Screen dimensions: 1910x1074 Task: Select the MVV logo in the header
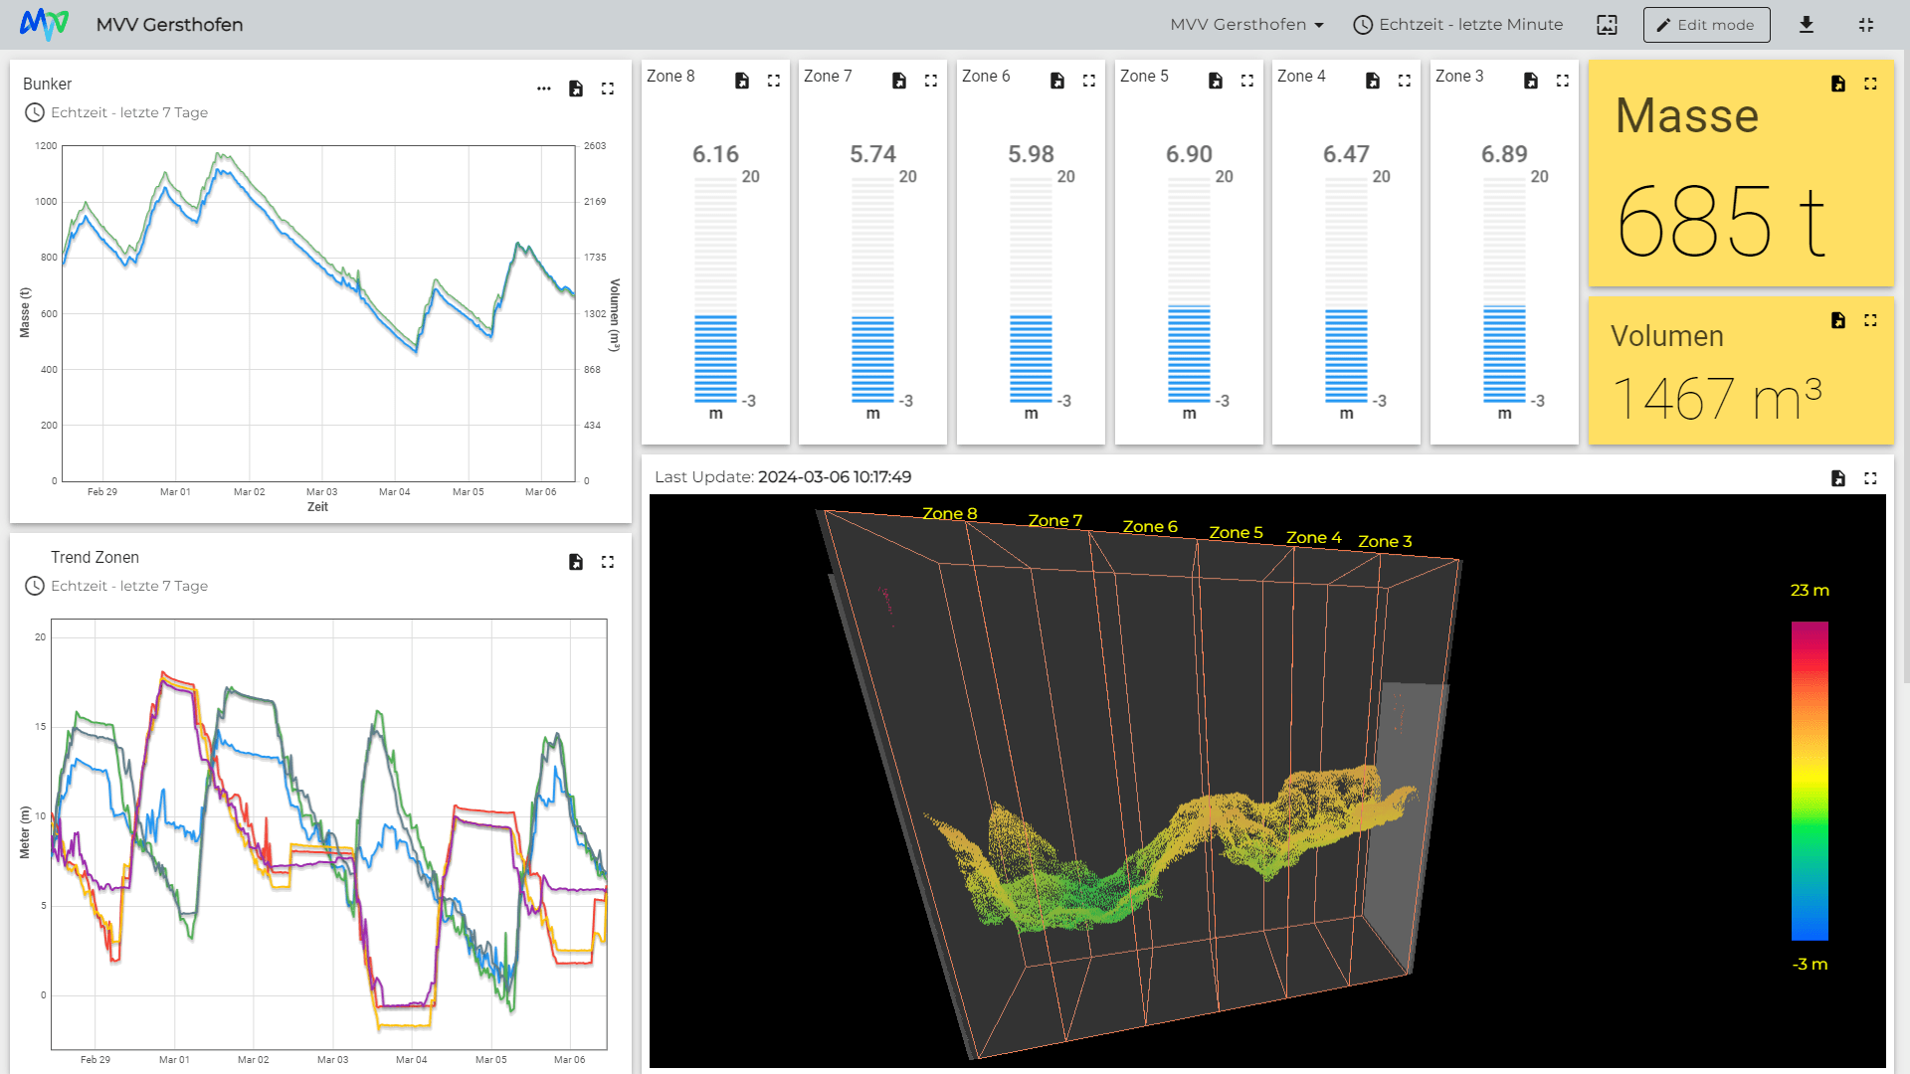45,23
